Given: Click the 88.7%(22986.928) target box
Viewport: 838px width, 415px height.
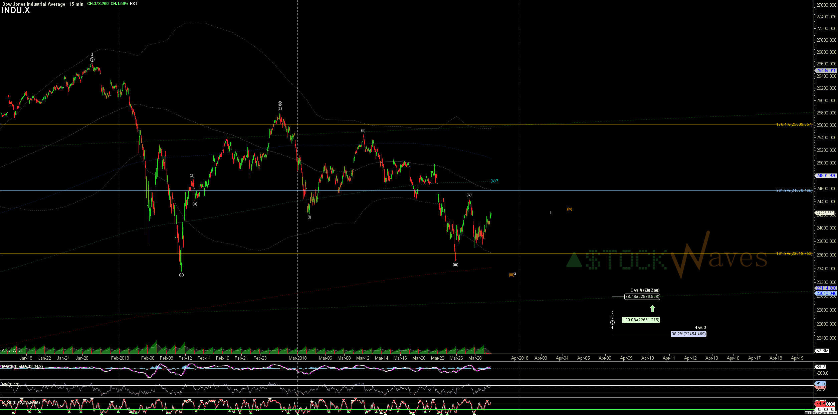Looking at the screenshot, I should (x=642, y=297).
